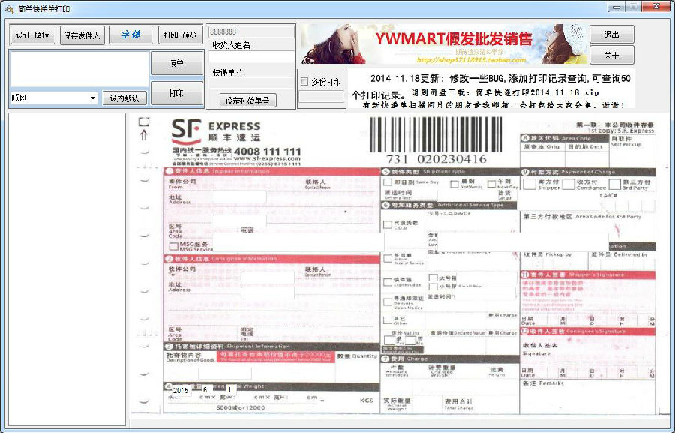Viewport: 675px width, 433px height.
Task: Click the 设定初始单号 button
Action: coord(247,100)
